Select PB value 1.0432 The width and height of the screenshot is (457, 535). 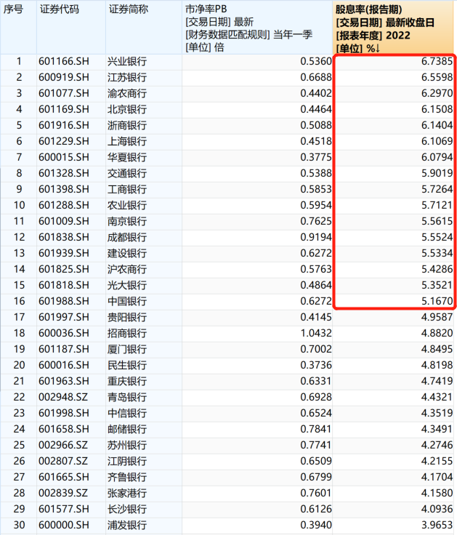pos(316,334)
